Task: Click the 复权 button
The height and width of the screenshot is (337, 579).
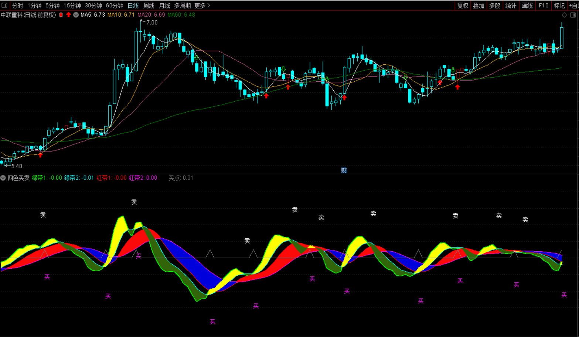Action: click(463, 6)
